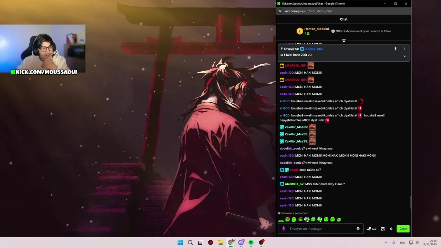Open Discord from taskbar

(241, 242)
